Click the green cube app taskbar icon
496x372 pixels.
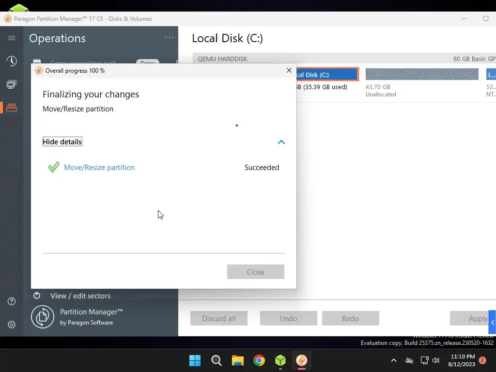coord(280,360)
